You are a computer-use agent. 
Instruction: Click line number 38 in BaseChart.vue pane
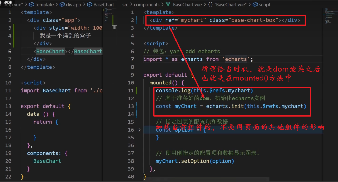[x=131, y=161]
